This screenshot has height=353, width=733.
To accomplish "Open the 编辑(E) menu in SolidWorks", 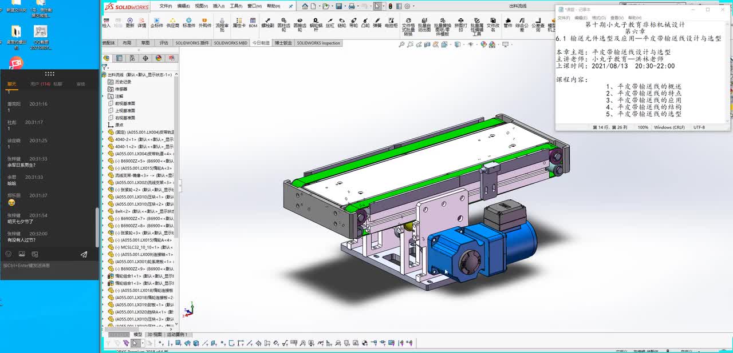I will click(x=183, y=6).
